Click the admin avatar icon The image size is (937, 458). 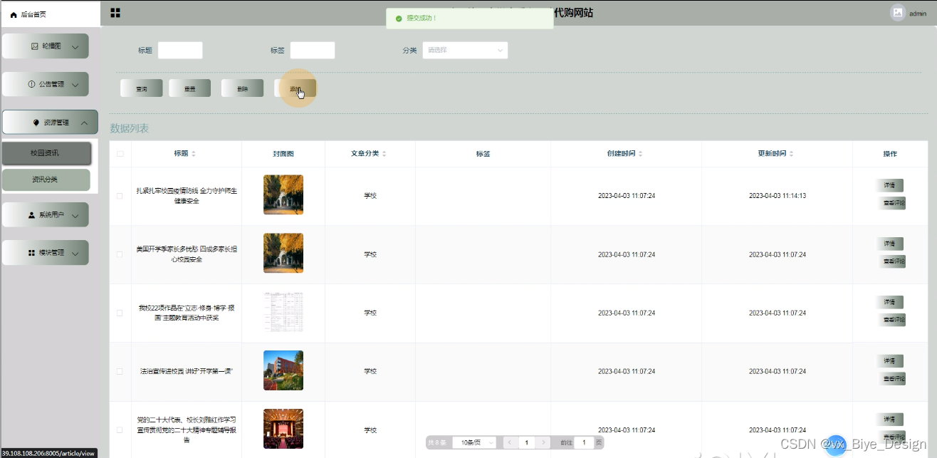(x=898, y=13)
